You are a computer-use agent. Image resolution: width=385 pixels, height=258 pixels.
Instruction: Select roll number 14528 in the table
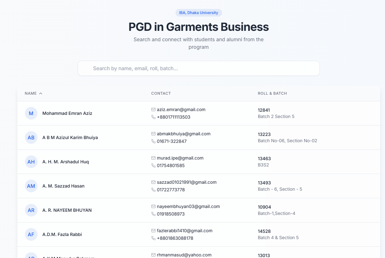[x=264, y=231]
